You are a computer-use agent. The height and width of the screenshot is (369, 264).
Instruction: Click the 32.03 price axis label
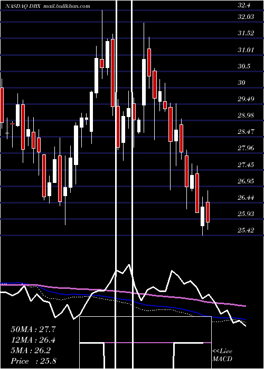[246, 17]
